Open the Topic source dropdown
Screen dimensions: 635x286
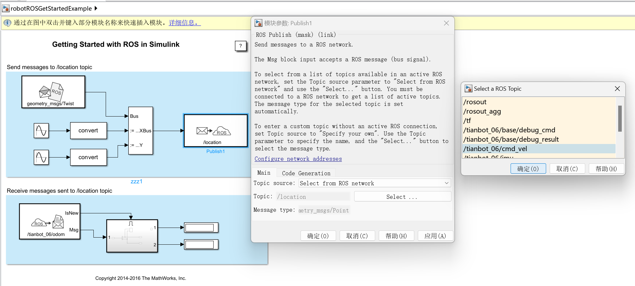[375, 183]
